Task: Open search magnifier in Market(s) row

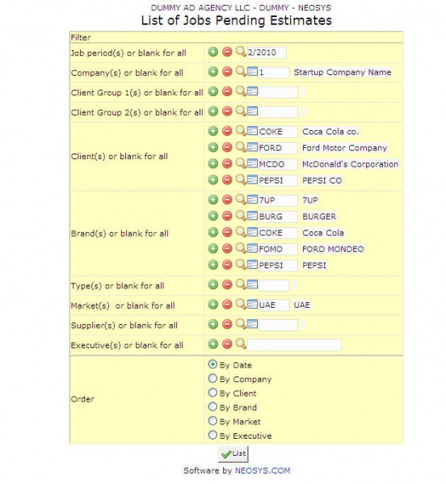Action: 241,305
